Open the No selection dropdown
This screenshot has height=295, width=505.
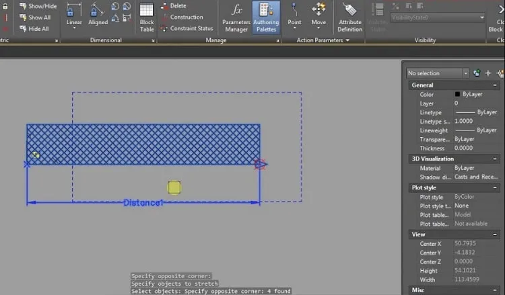438,73
